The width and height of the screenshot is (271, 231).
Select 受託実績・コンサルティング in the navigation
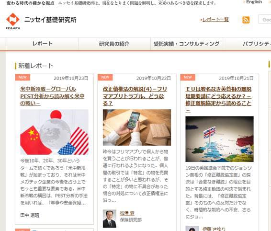[x=186, y=44]
